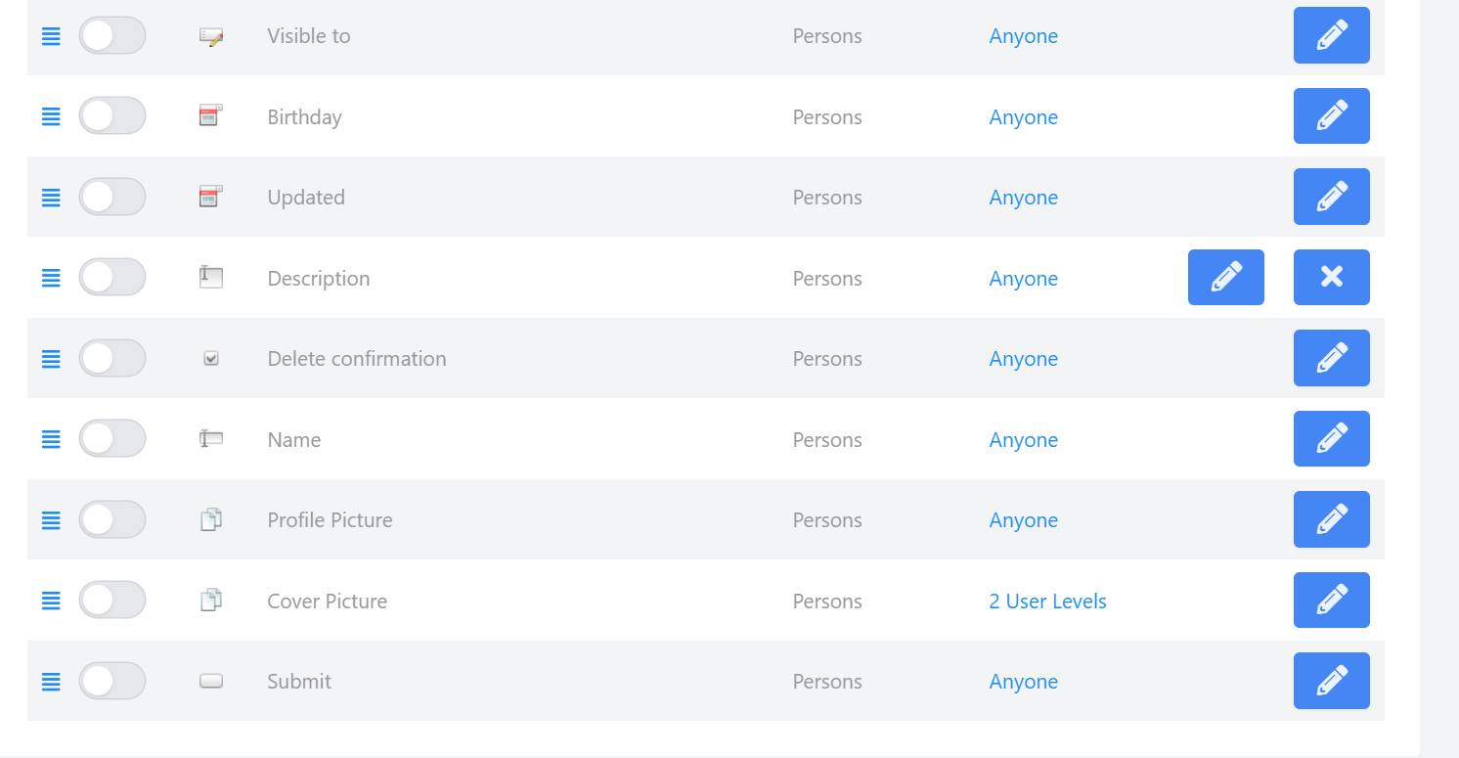Turn on the Name field toggle

112,439
